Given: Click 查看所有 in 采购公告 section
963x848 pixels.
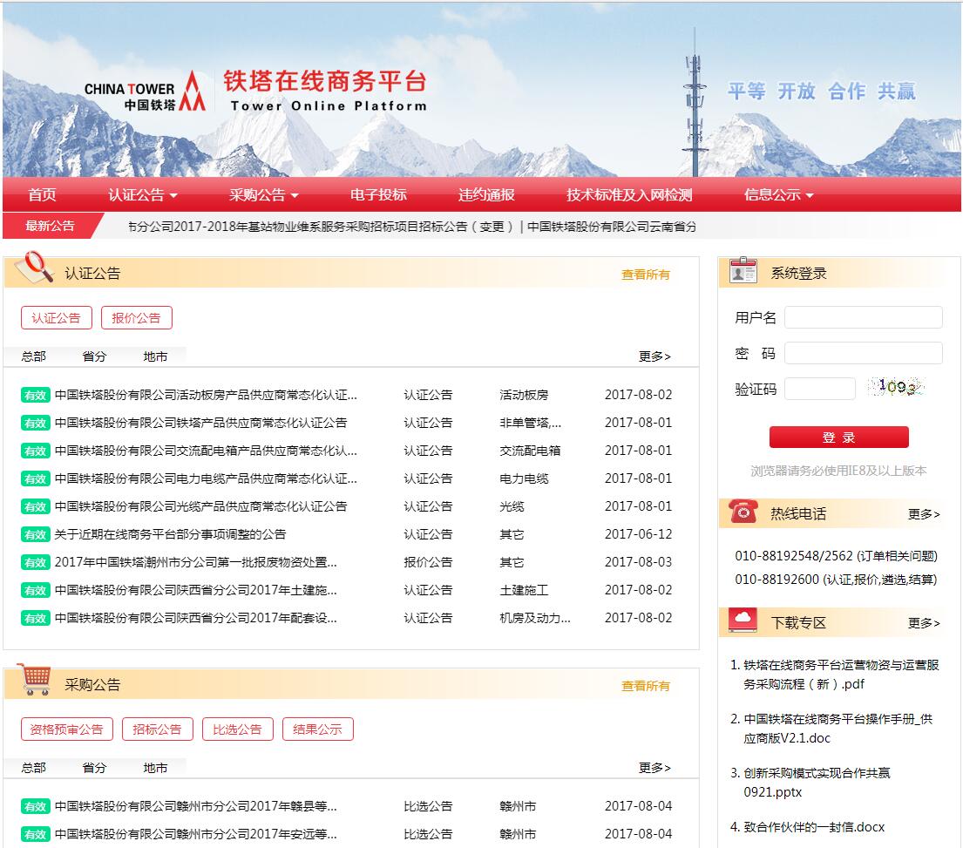Looking at the screenshot, I should click(646, 687).
